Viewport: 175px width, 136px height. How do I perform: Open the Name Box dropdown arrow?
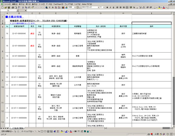(17, 10)
